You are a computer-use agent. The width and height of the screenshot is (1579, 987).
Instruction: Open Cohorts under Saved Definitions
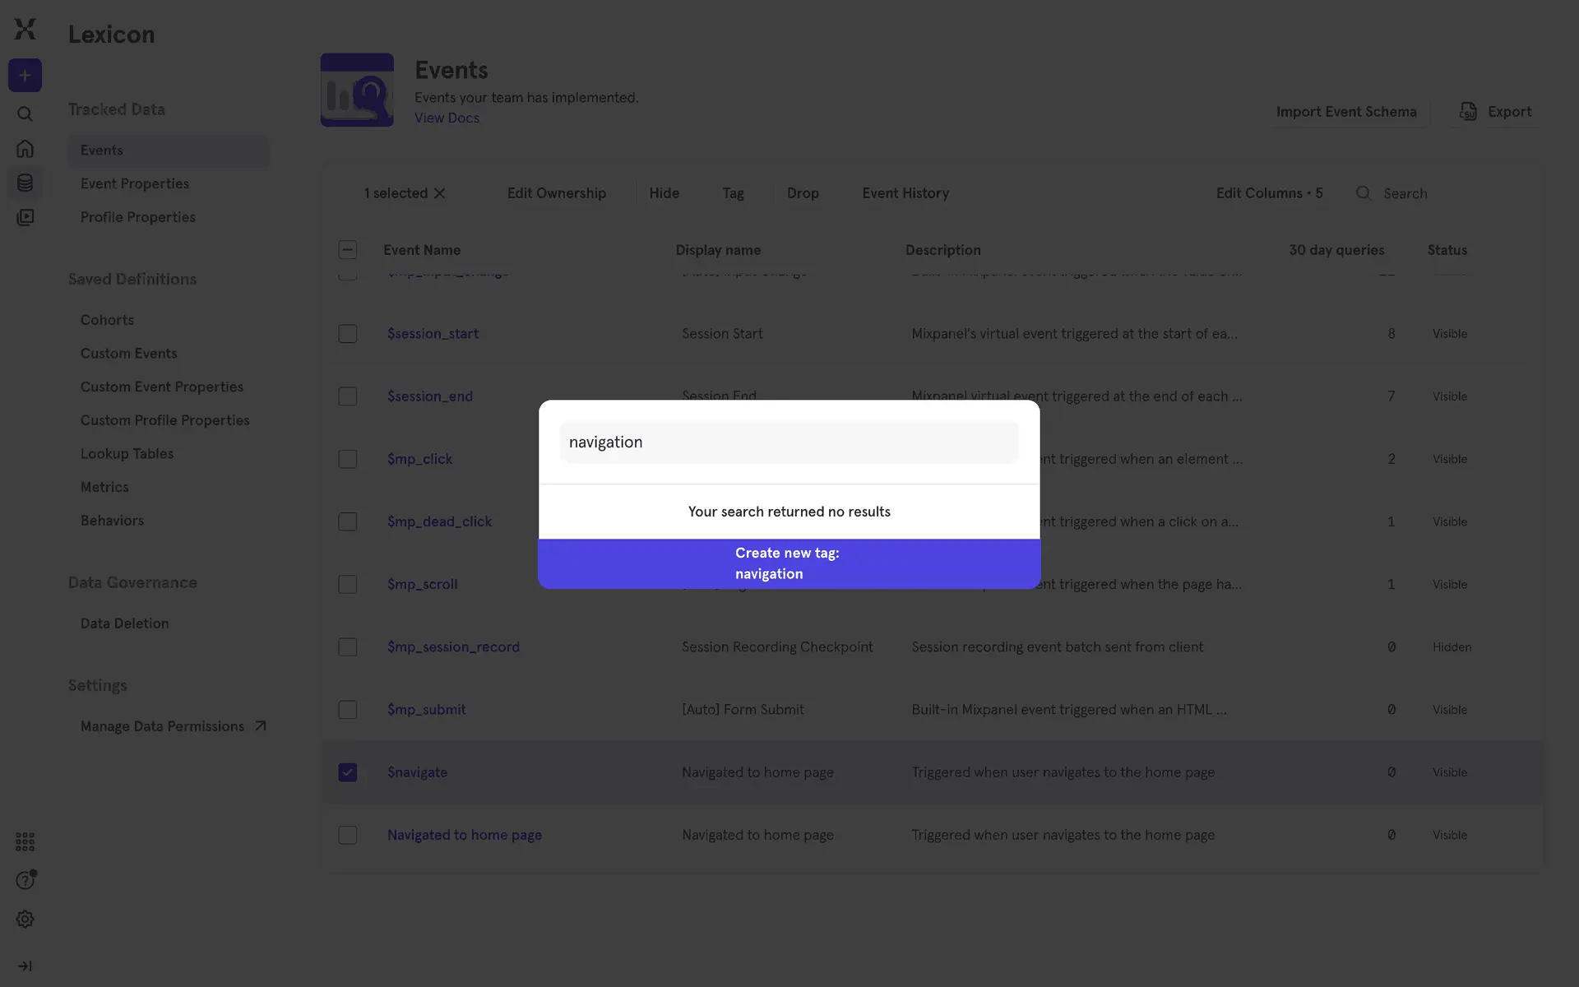tap(107, 320)
